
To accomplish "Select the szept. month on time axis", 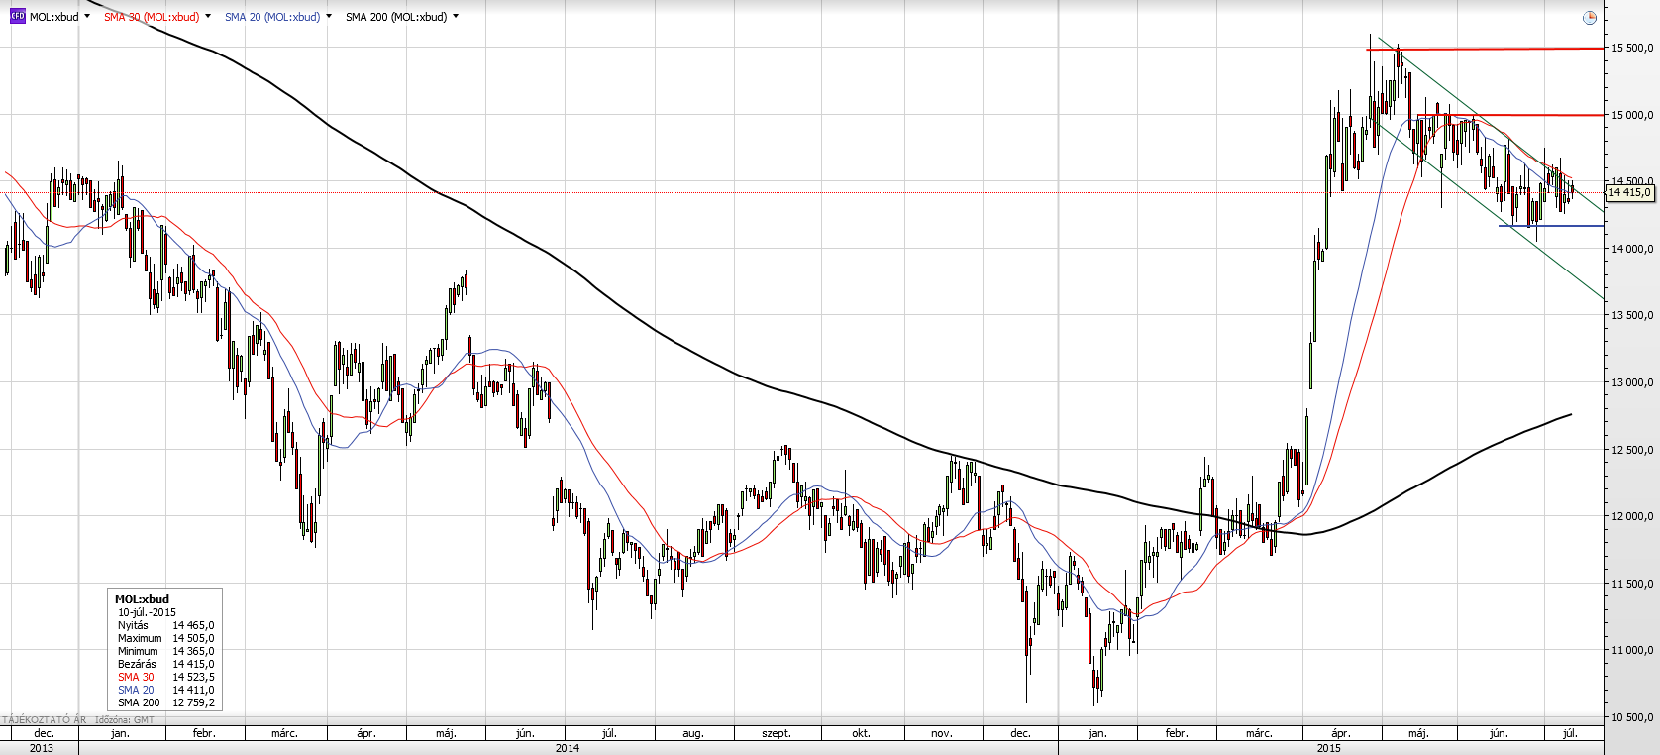I will coord(777,733).
